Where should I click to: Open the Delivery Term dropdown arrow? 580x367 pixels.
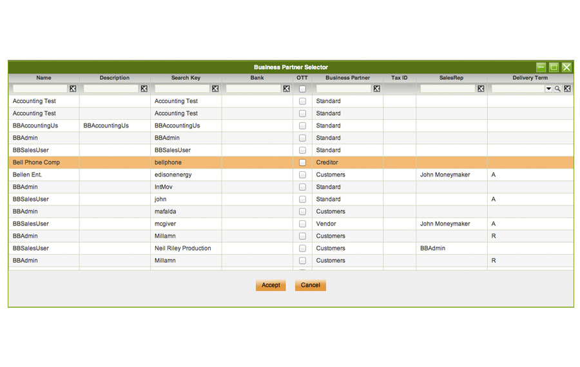[548, 89]
